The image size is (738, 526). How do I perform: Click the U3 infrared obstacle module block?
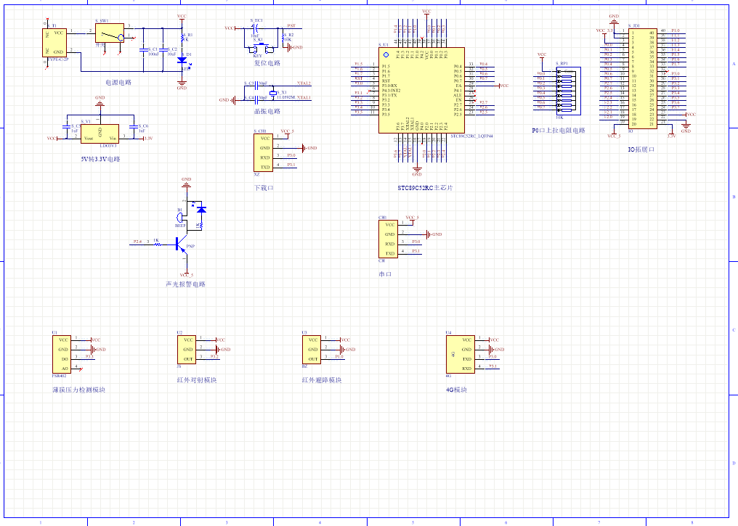(x=311, y=349)
